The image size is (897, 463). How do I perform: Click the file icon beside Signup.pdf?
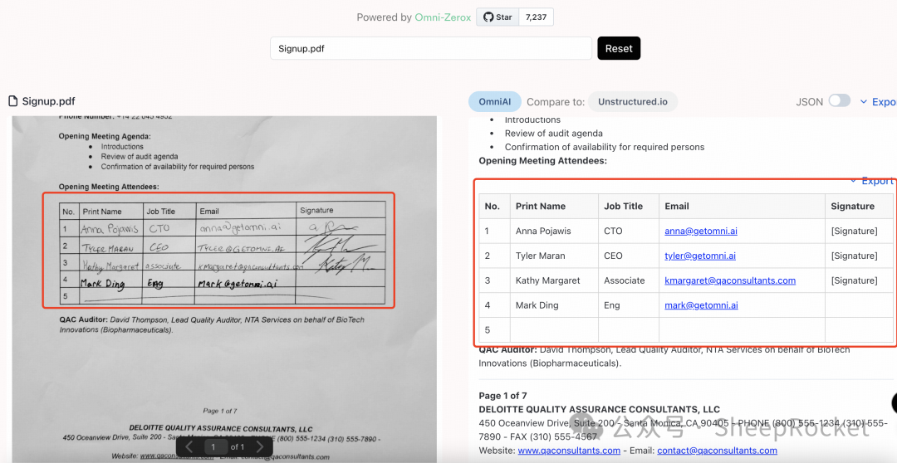point(13,101)
